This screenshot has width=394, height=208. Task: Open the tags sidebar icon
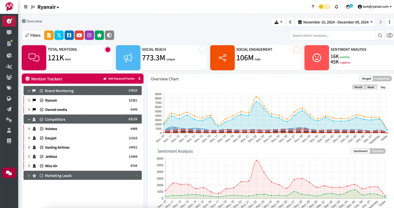point(9,88)
